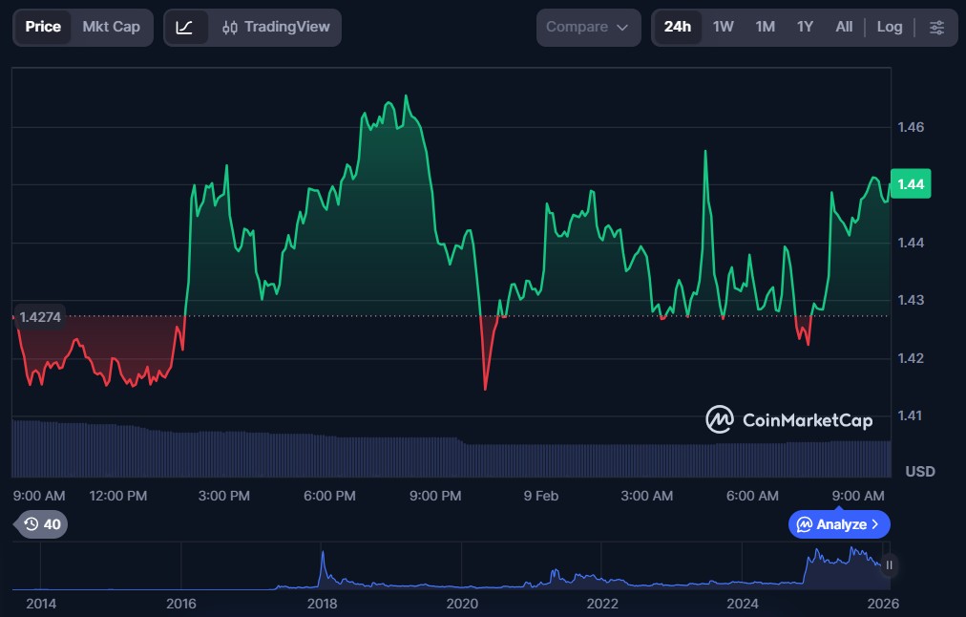Image resolution: width=966 pixels, height=617 pixels.
Task: Click the CoinMarketCap logo watermark
Action: click(788, 419)
